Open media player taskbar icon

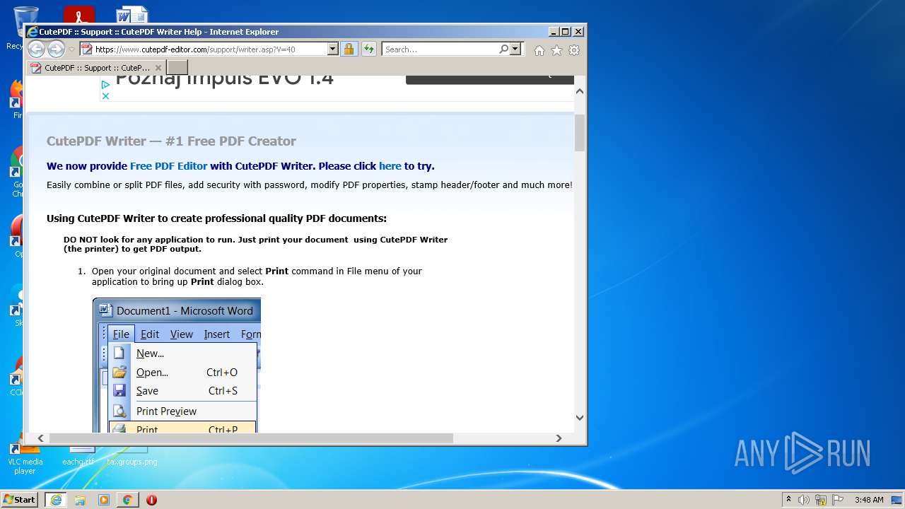point(104,500)
